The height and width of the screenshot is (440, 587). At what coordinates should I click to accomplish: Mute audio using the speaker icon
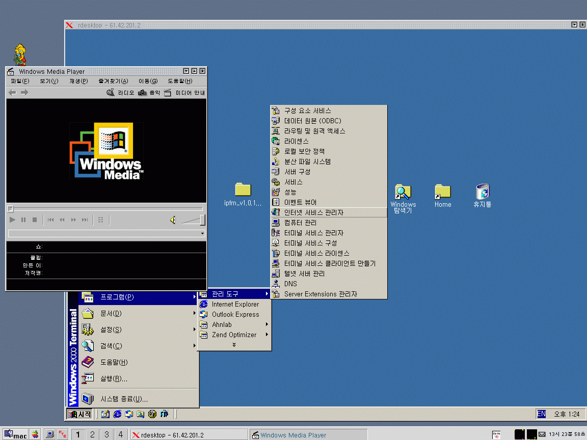173,219
